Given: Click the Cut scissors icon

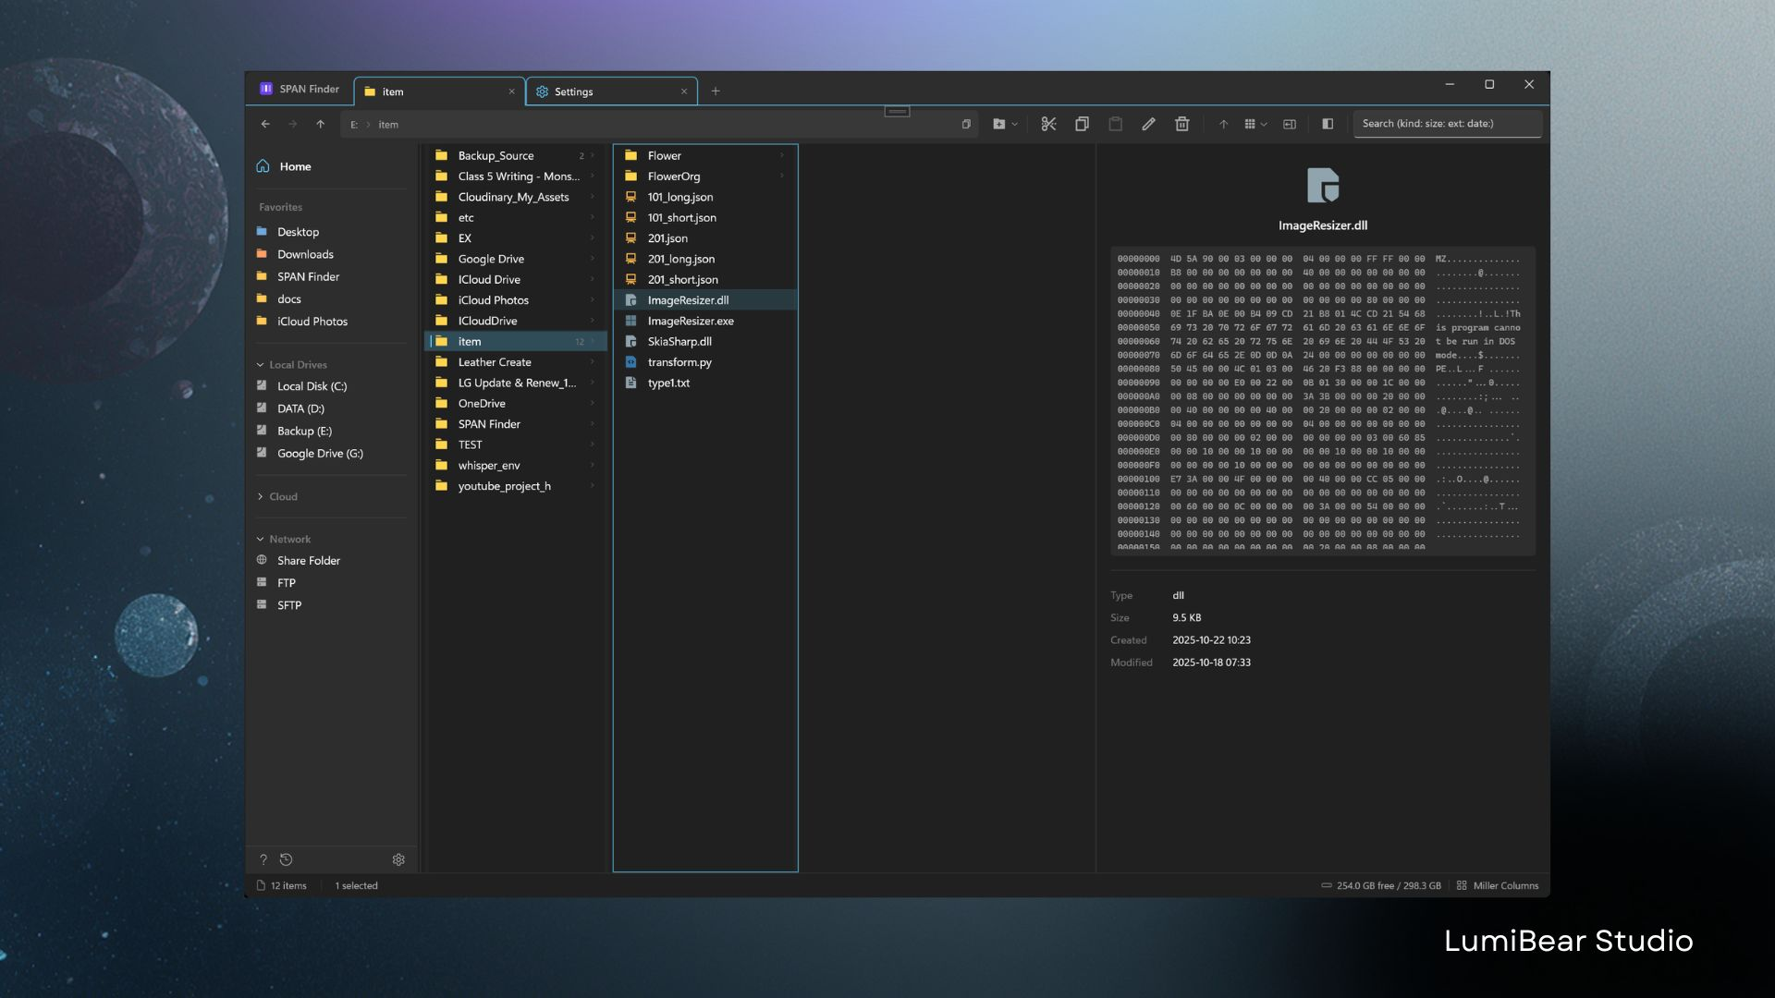Looking at the screenshot, I should [1048, 124].
